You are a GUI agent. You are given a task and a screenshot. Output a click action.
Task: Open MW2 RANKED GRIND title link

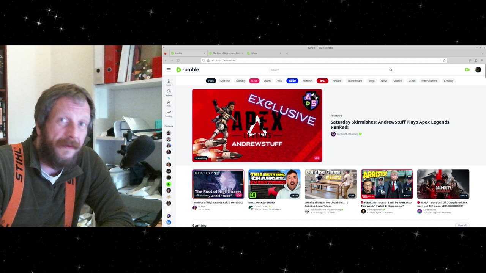pyautogui.click(x=262, y=202)
